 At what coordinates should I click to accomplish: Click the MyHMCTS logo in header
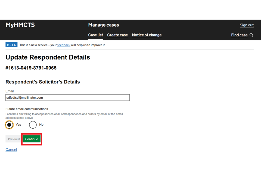coord(20,25)
